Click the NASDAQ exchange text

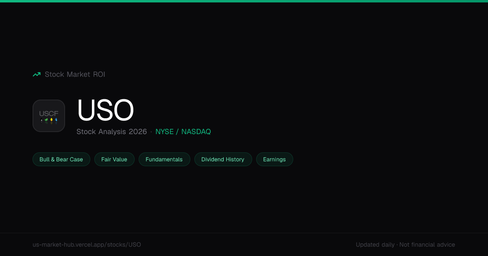coord(196,132)
